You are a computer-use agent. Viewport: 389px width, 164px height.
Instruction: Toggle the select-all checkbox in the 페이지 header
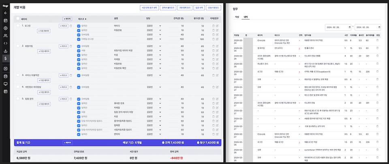point(18,19)
